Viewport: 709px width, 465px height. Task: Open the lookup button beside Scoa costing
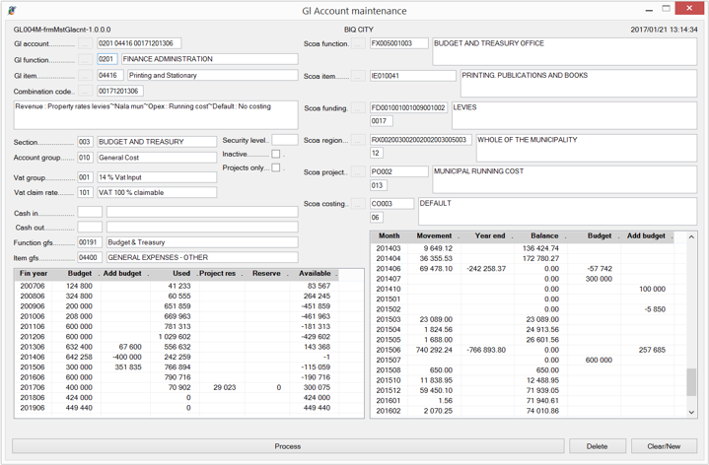coord(358,204)
